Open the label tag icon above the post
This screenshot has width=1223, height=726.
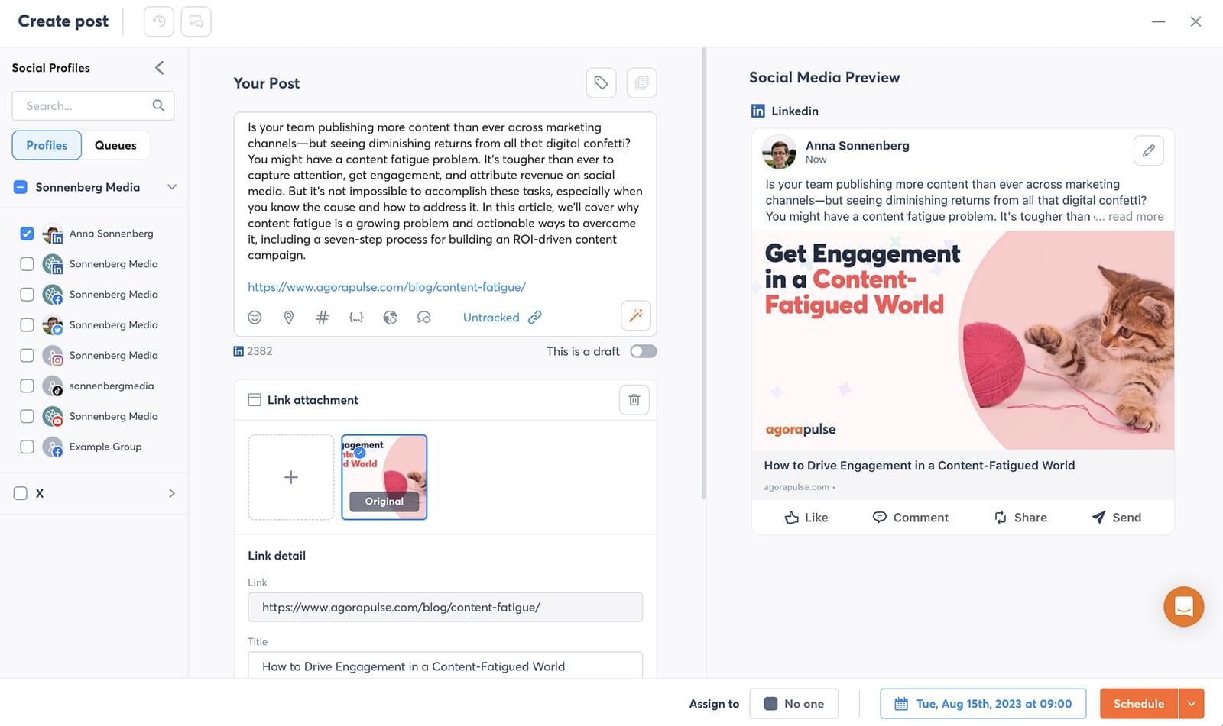click(x=601, y=82)
